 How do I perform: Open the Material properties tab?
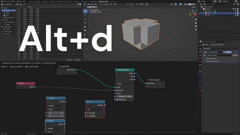tap(200, 87)
